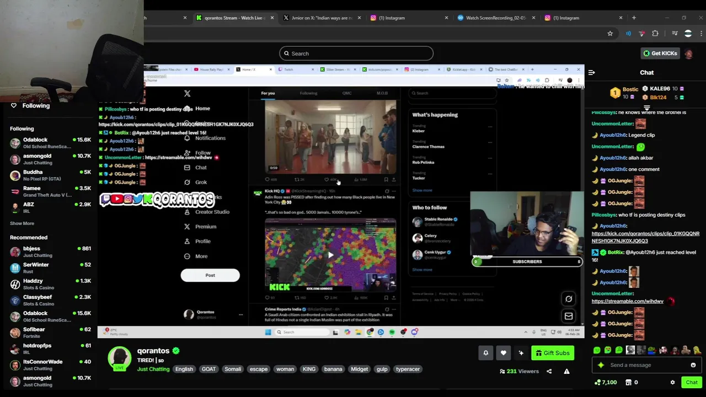Click the green sparkle icon in message box

601,365
